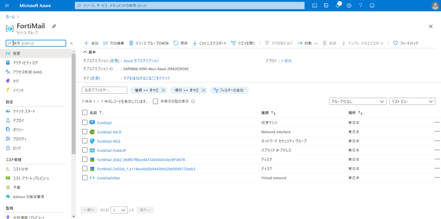
Task: Open Azure サブスクリプション link
Action: (x=141, y=61)
